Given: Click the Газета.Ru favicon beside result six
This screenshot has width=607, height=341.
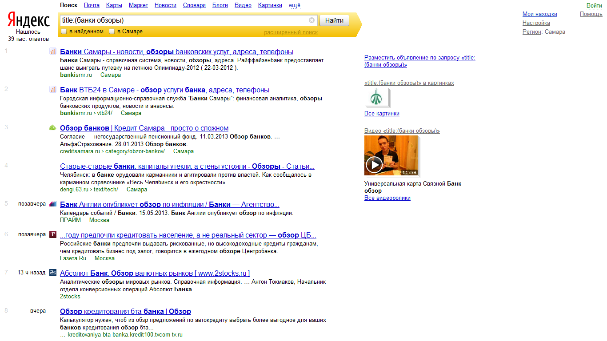Looking at the screenshot, I should pyautogui.click(x=53, y=234).
